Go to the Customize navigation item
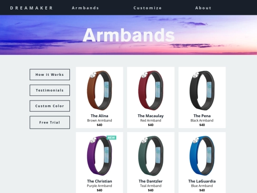This screenshot has height=193, width=257. 148,8
